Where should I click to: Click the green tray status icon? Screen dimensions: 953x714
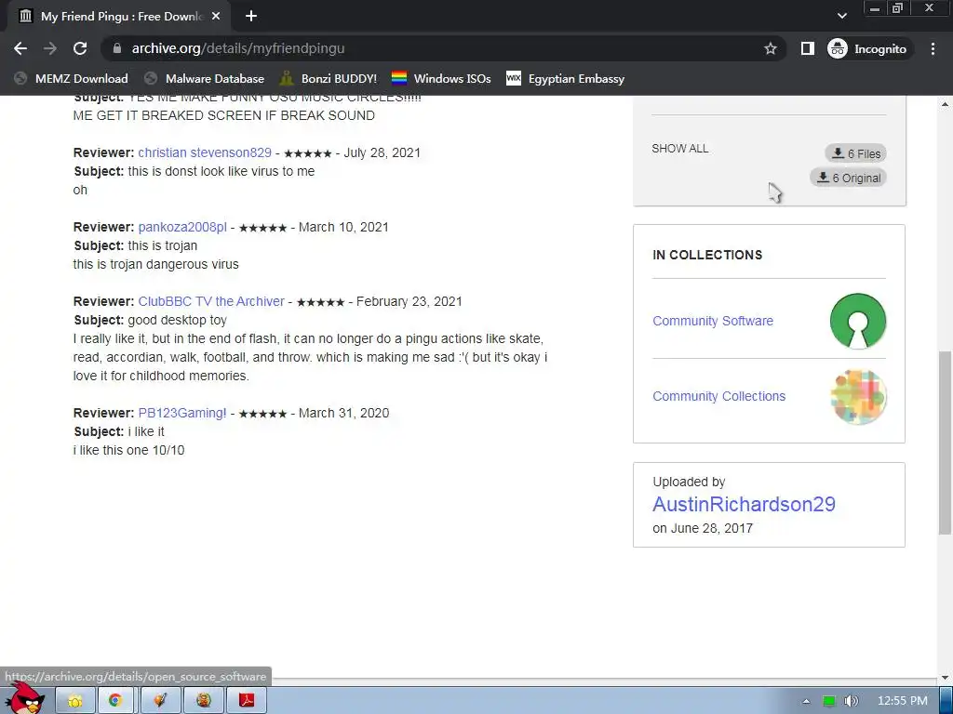click(829, 701)
